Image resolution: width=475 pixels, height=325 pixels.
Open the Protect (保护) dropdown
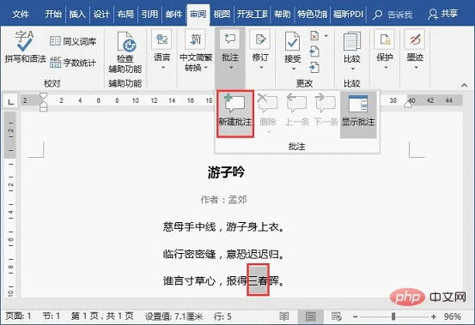385,50
